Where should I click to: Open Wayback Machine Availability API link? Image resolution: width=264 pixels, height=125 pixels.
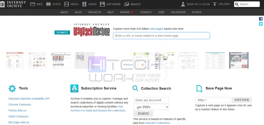(x=29, y=99)
